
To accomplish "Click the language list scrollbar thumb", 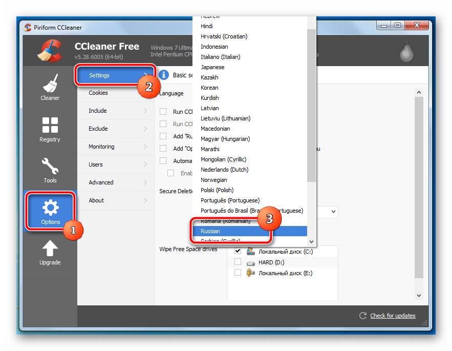I will (x=311, y=106).
